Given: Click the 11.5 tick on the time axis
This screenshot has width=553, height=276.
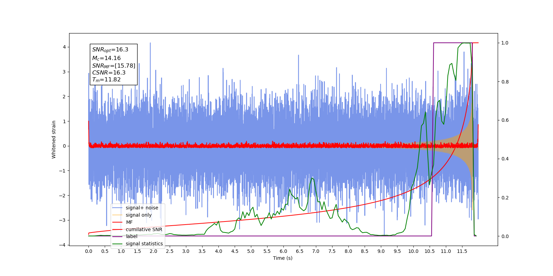Looking at the screenshot, I should pyautogui.click(x=462, y=251).
